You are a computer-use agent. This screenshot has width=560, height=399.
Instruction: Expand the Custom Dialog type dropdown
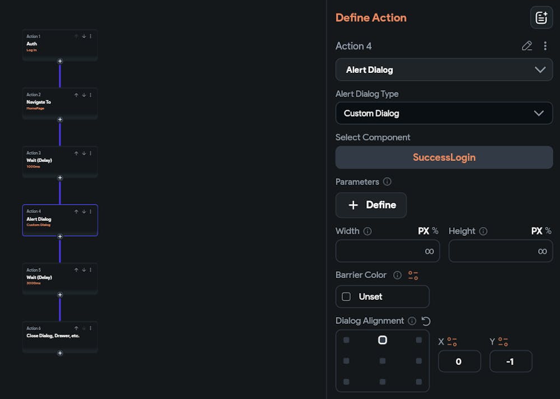tap(444, 113)
